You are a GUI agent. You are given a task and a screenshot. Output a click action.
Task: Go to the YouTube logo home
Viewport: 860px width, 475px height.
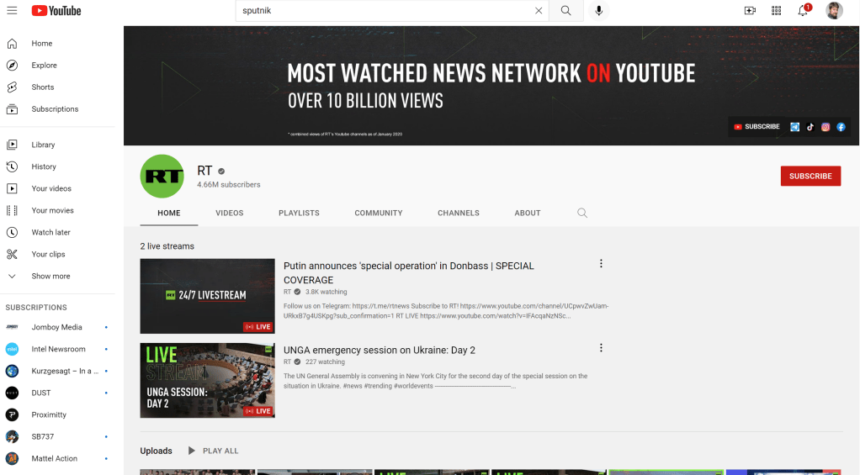tap(56, 10)
